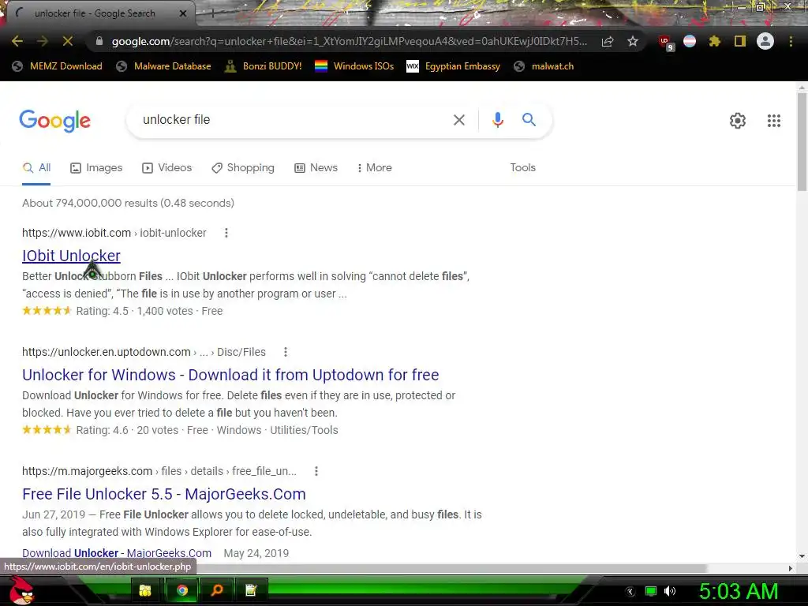
Task: Open Unlocker for Windows Uptodown result
Action: (230, 375)
